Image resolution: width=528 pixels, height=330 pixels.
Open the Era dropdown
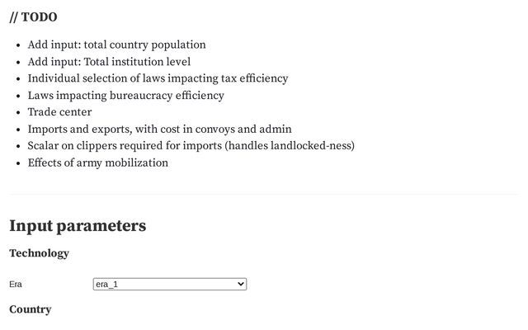point(169,284)
